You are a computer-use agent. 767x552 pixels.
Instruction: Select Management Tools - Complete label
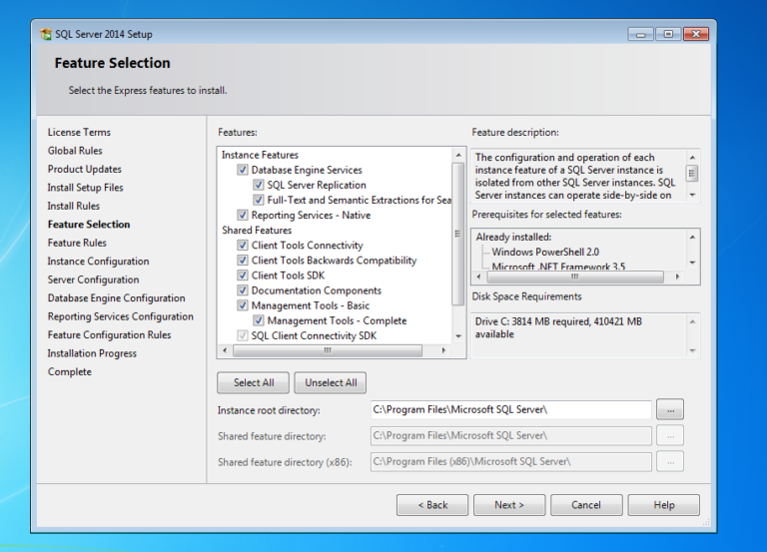pos(337,321)
